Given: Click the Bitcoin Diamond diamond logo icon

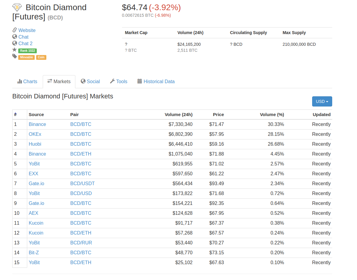Looking at the screenshot, I should (x=17, y=7).
